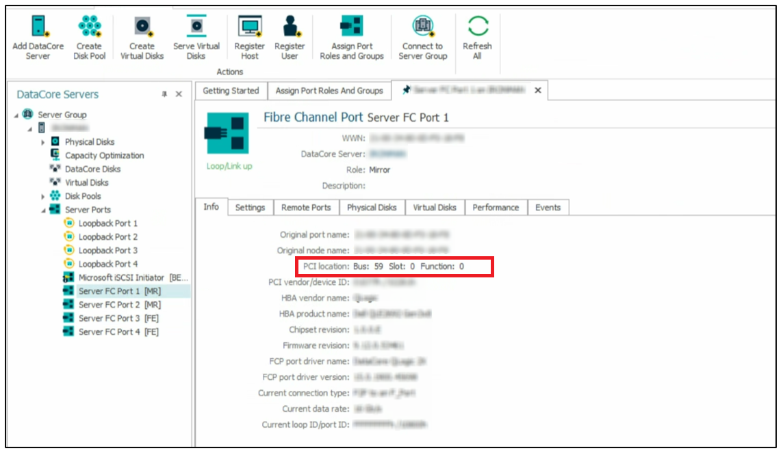Screen dimensions: 781x453
Task: Click Assign Port Roles and Groups icon
Action: 352,27
